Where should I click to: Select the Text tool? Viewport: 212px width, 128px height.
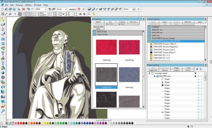pos(3,53)
